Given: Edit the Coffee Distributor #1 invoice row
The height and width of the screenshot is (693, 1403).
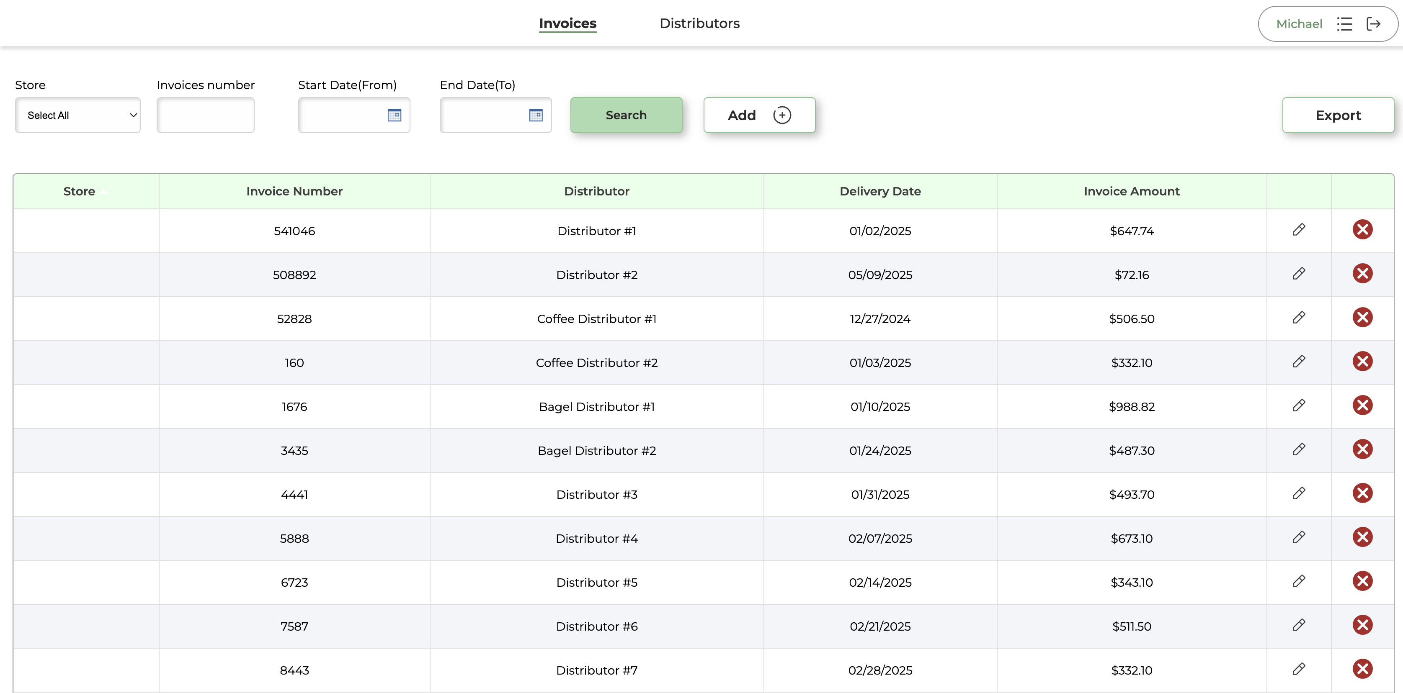Looking at the screenshot, I should coord(1298,318).
